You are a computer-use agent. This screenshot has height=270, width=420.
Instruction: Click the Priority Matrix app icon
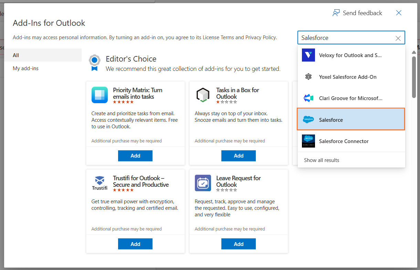pyautogui.click(x=99, y=95)
